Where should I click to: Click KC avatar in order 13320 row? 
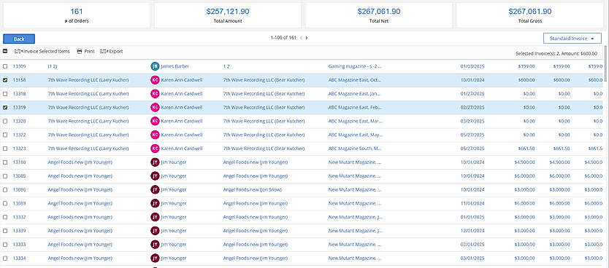[155, 121]
